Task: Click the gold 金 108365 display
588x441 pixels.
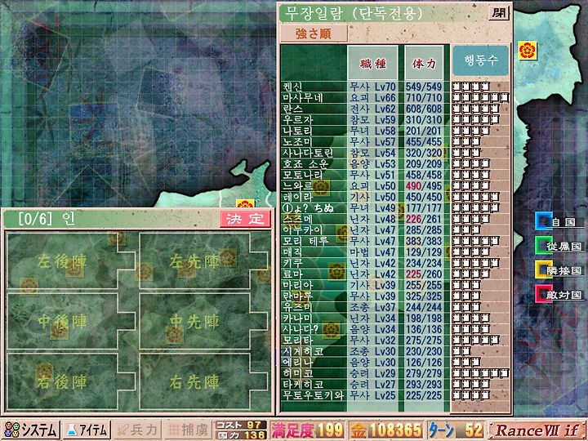Action: point(387,430)
